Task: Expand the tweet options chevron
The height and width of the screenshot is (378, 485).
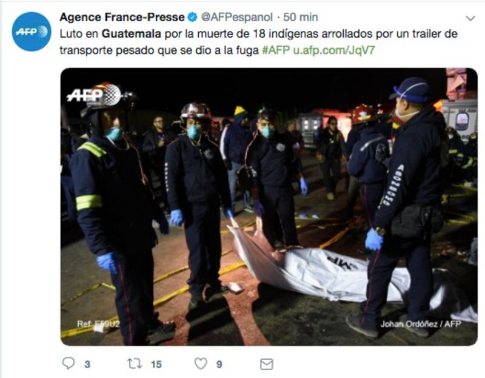Action: coord(470,18)
